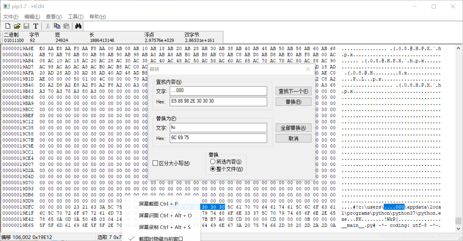Click the double value 2.86531e+161
This screenshot has width=463, height=241.
[x=200, y=40]
